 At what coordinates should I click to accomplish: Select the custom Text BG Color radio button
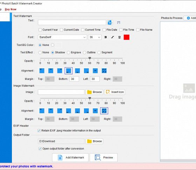coord(52,45)
